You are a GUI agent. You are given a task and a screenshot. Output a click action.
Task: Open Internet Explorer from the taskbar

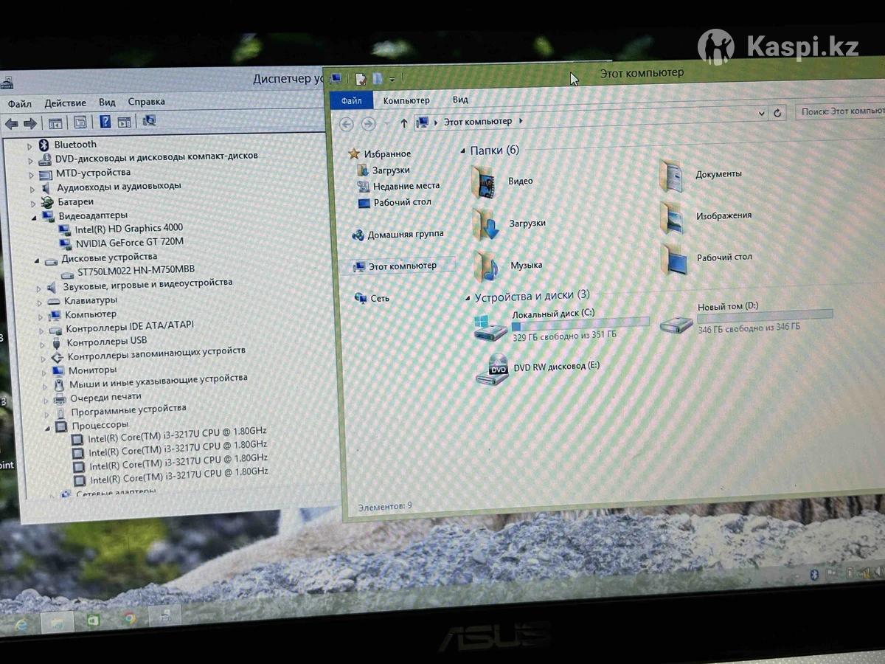[22, 623]
